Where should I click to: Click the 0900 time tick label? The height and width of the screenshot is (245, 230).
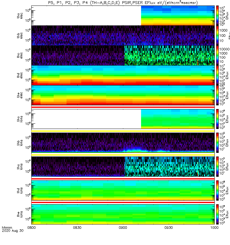[123, 228]
